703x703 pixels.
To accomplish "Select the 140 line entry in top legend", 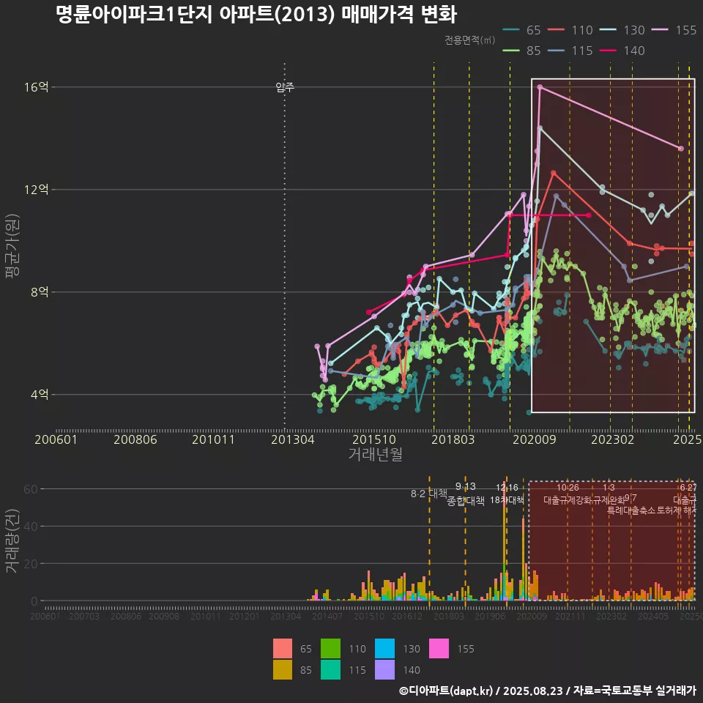I will coord(622,51).
